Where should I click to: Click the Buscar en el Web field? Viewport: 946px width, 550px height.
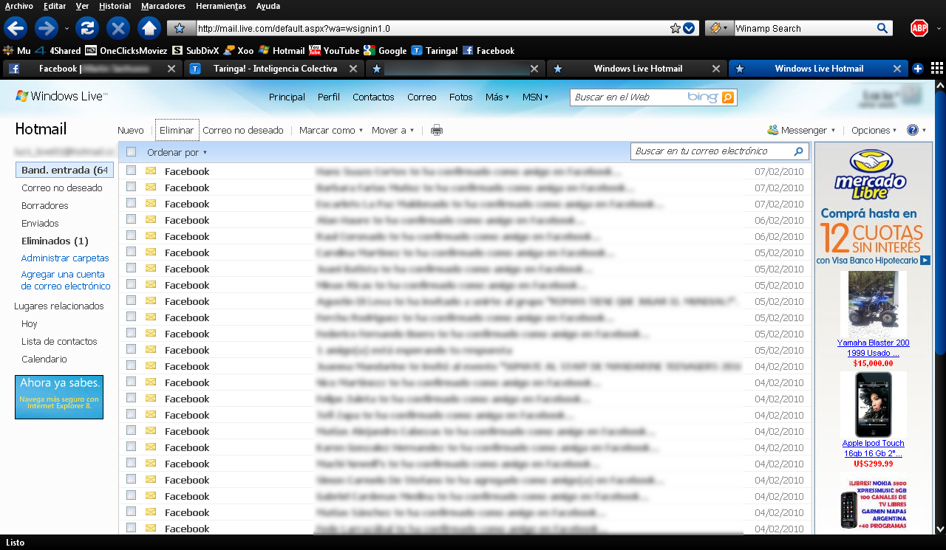[627, 97]
